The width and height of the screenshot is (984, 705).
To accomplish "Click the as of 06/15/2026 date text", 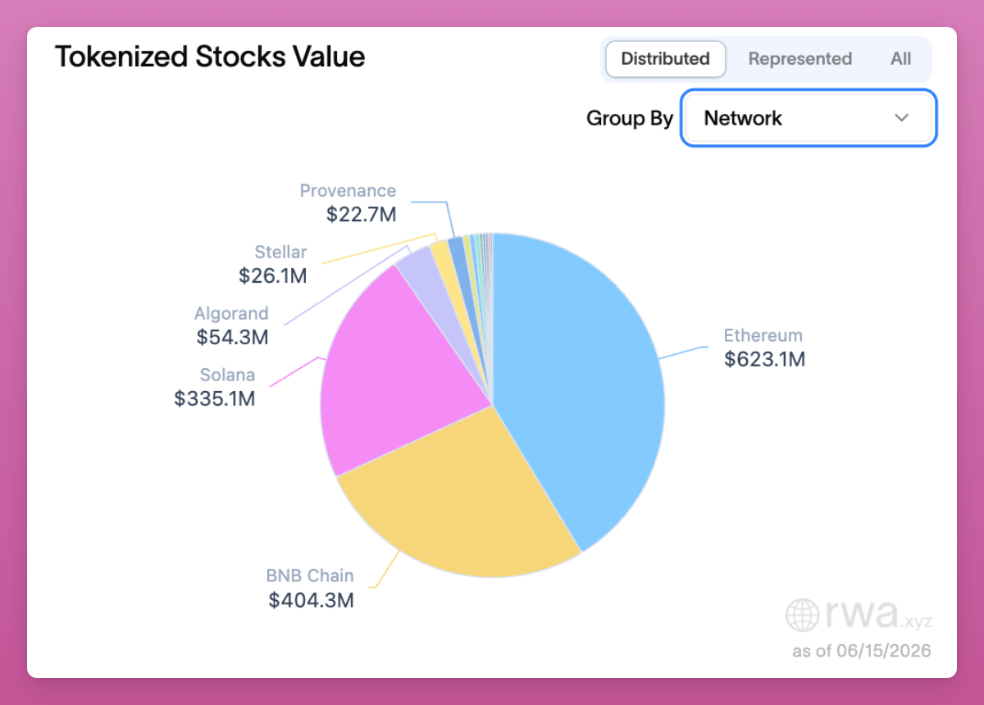I will [x=862, y=651].
